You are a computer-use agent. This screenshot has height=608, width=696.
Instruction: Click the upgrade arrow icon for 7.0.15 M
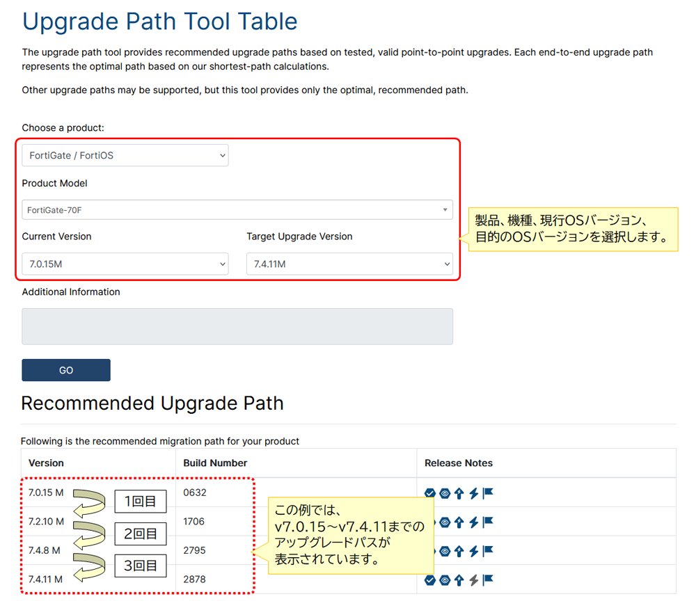tap(459, 493)
